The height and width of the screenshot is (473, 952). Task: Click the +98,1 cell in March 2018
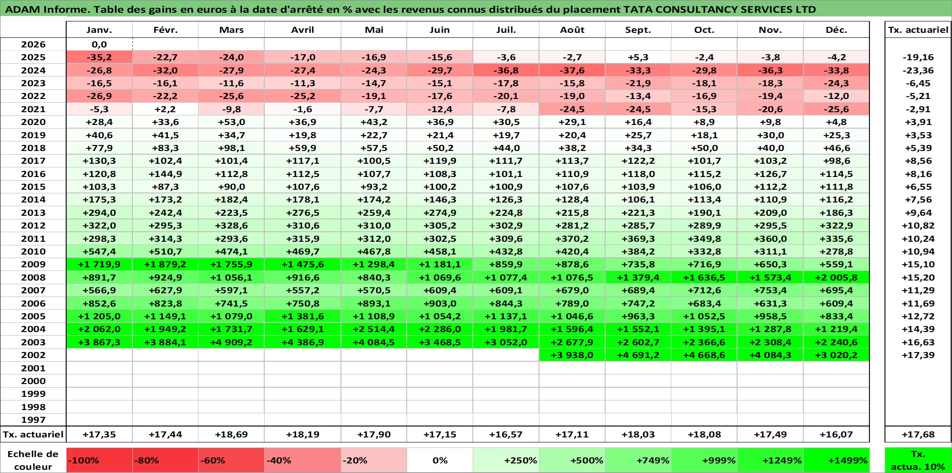(x=231, y=148)
